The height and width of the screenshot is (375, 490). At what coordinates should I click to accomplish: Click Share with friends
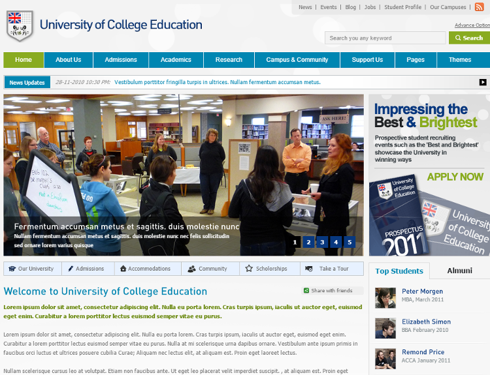coord(331,290)
